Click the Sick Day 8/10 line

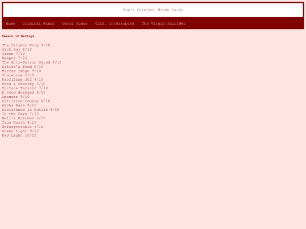pyautogui.click(x=17, y=49)
